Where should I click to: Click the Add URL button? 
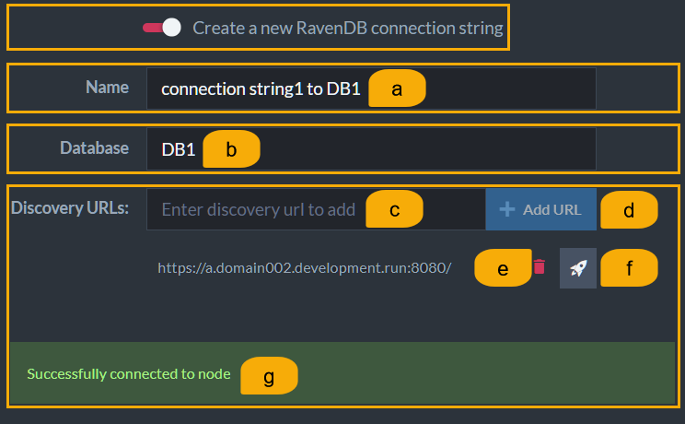[x=540, y=209]
